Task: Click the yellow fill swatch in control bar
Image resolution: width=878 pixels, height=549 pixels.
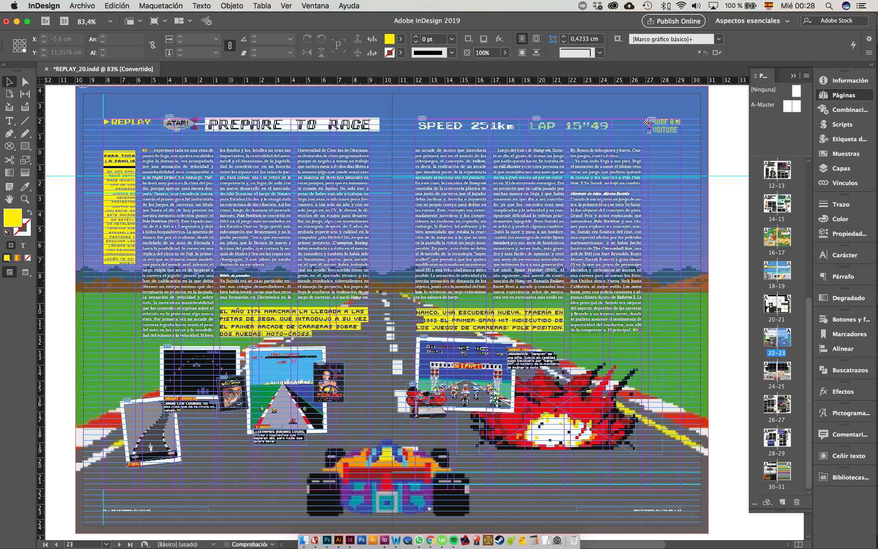Action: (x=389, y=39)
